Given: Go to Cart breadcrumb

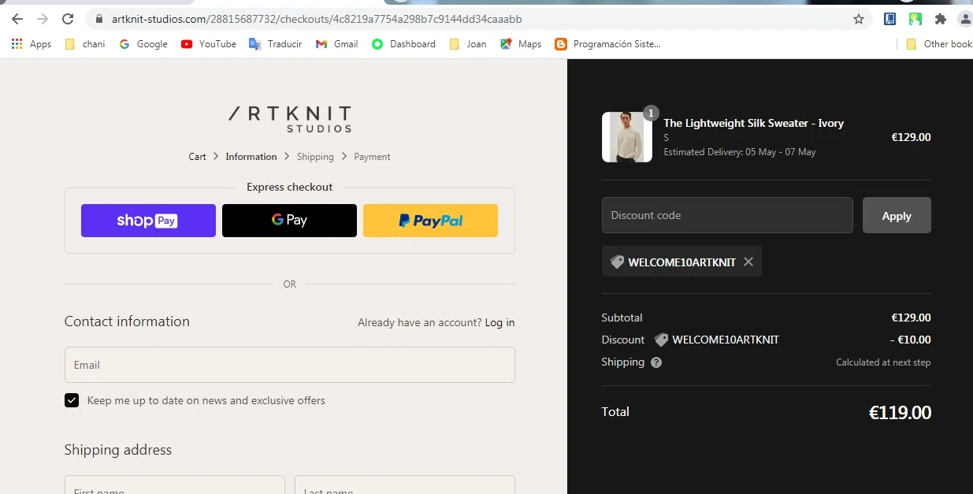Looking at the screenshot, I should 197,157.
